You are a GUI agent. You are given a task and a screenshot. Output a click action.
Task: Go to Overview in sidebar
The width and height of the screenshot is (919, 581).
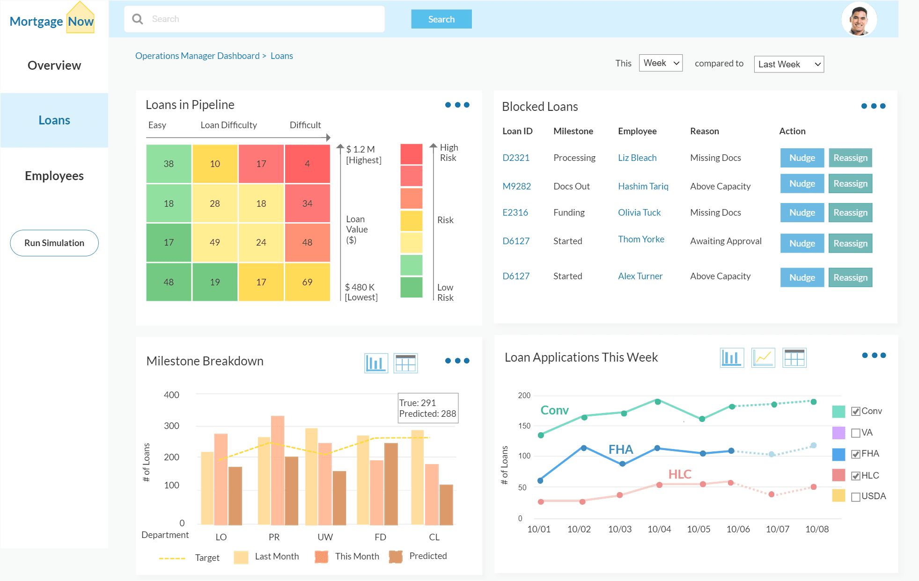[x=54, y=65]
